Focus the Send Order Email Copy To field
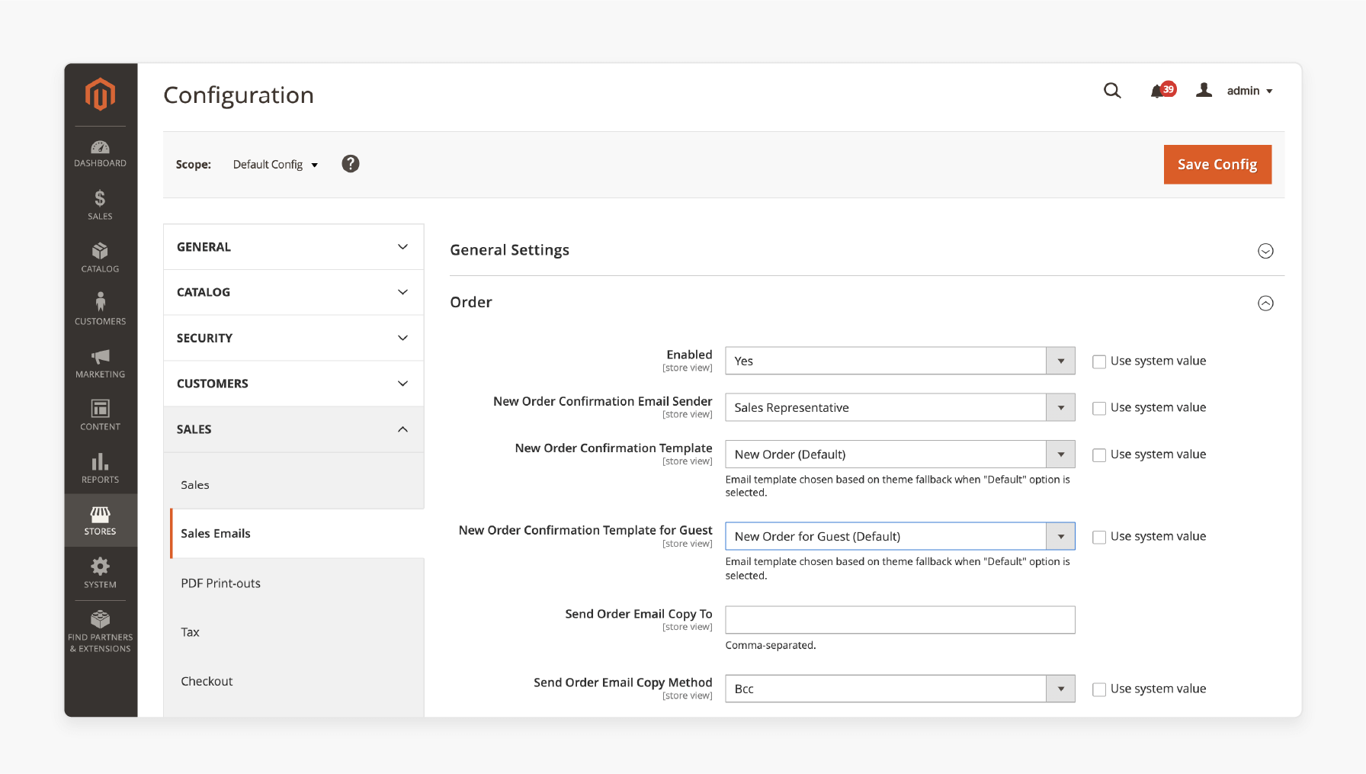 [899, 620]
